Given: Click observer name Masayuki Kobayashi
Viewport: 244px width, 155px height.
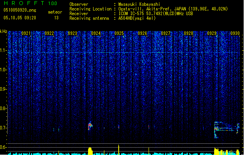Looking at the screenshot, I should [x=139, y=4].
